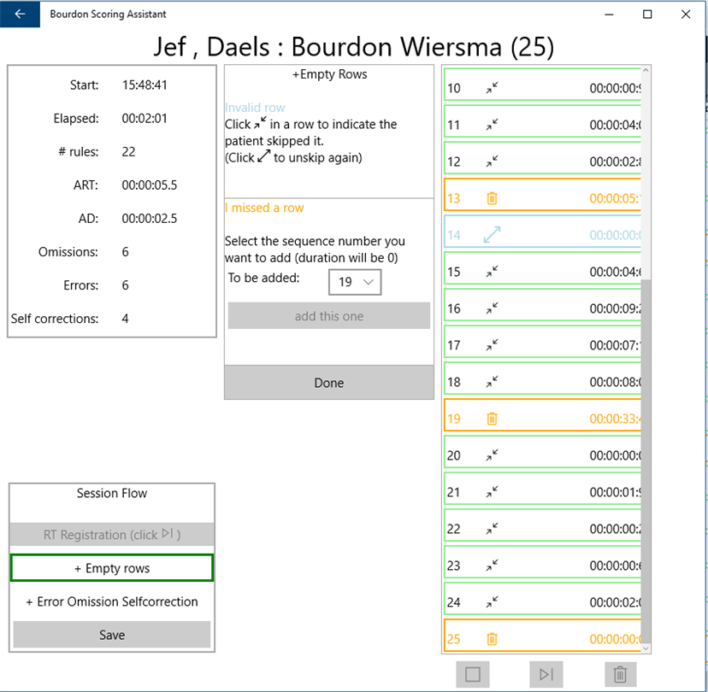Click the '+Empty Rows' panel title

[x=329, y=74]
